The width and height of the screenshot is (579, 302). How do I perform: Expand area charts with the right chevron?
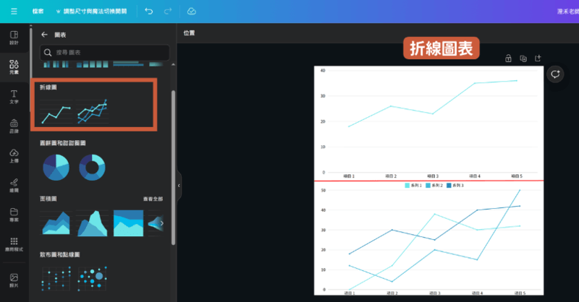(161, 223)
